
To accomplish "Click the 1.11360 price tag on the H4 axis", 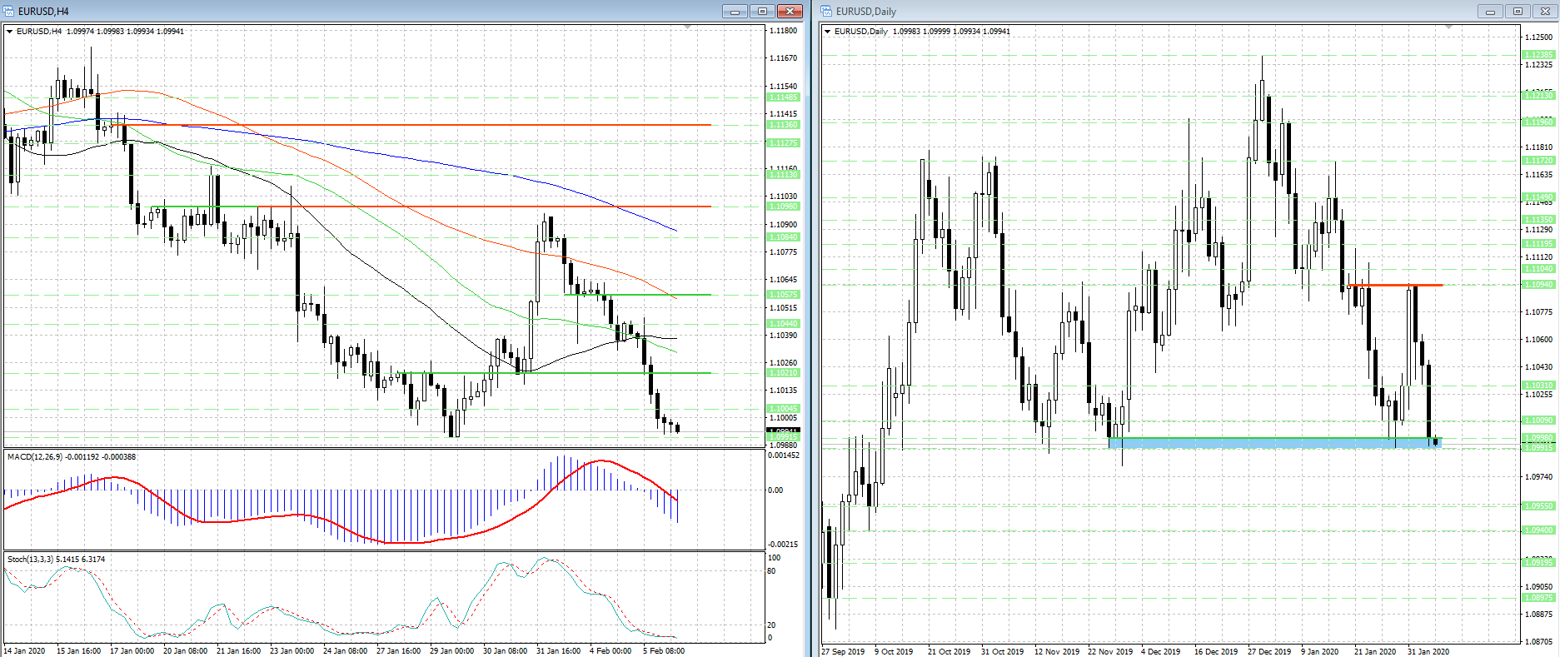I will 783,125.
